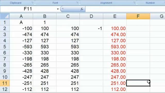Click cell B1 containing 1

pos(45,22)
